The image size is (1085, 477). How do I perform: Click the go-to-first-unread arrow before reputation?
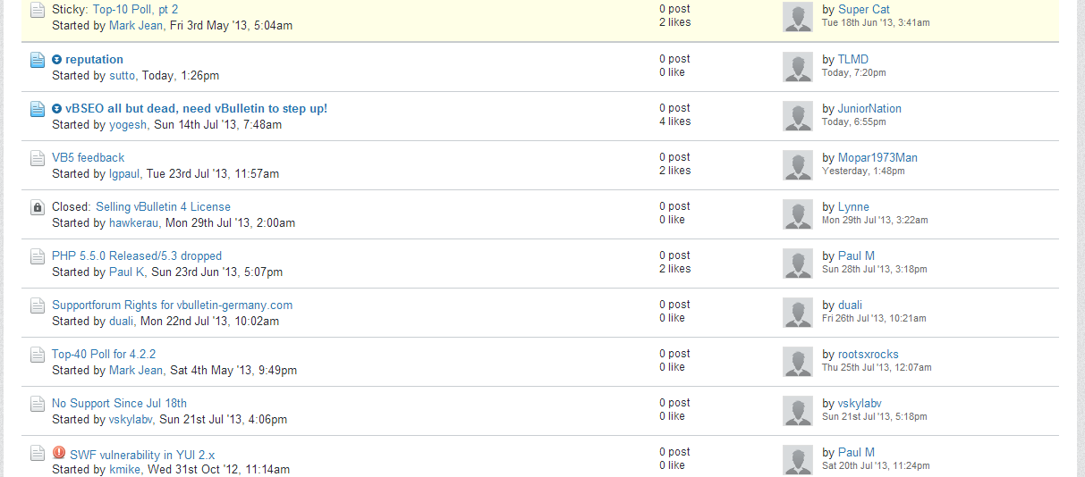[57, 60]
